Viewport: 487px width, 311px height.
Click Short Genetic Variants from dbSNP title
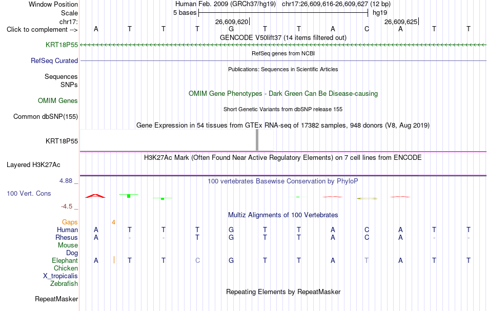[283, 109]
